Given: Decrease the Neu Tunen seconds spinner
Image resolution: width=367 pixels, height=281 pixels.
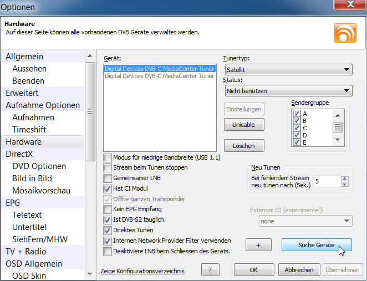Looking at the screenshot, I should click(344, 185).
